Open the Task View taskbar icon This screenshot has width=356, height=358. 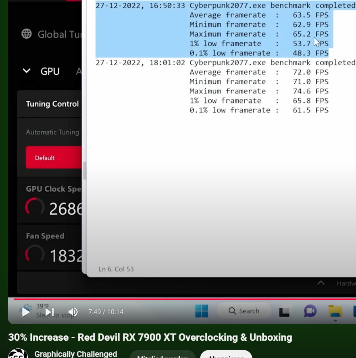285,311
